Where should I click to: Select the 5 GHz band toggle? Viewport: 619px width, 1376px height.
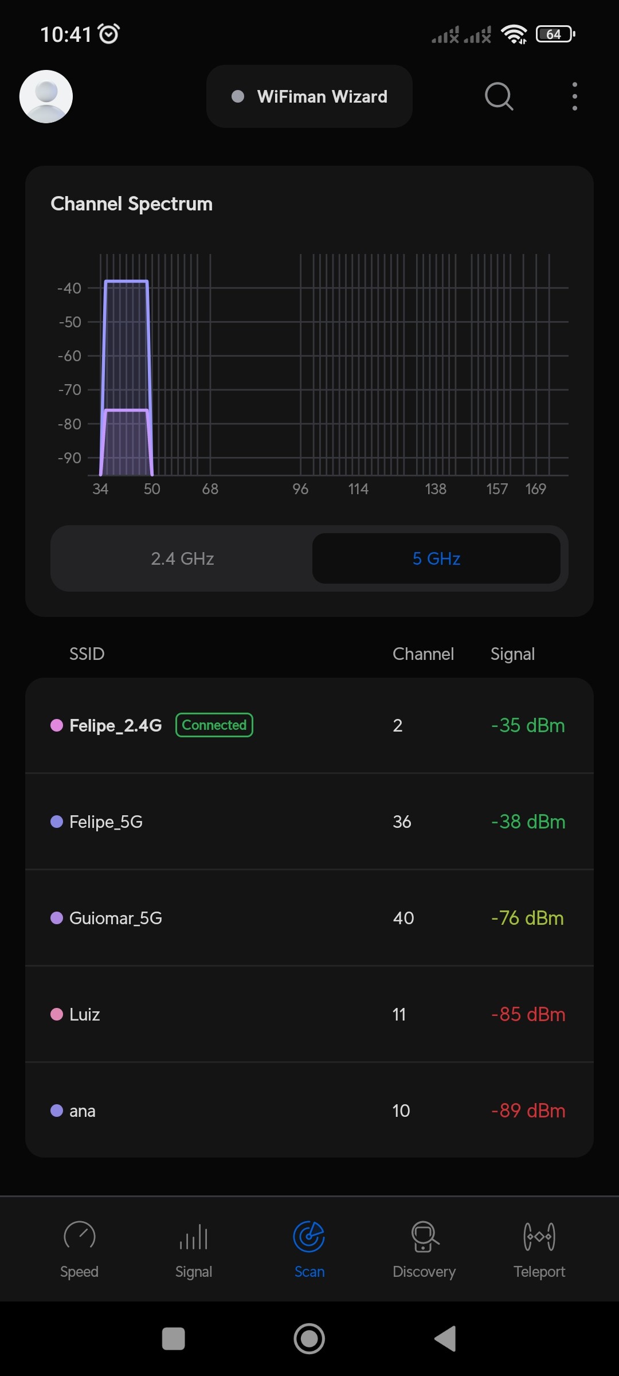pyautogui.click(x=436, y=558)
